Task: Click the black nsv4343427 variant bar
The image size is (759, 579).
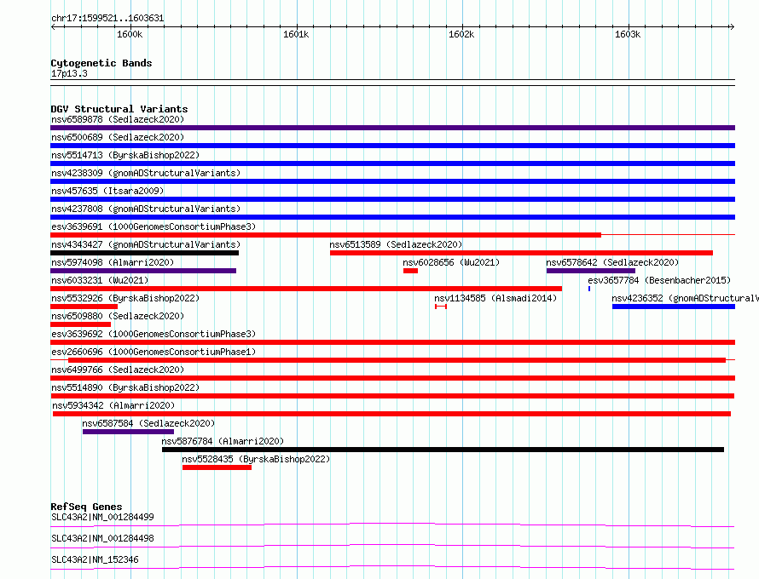Action: pos(144,253)
